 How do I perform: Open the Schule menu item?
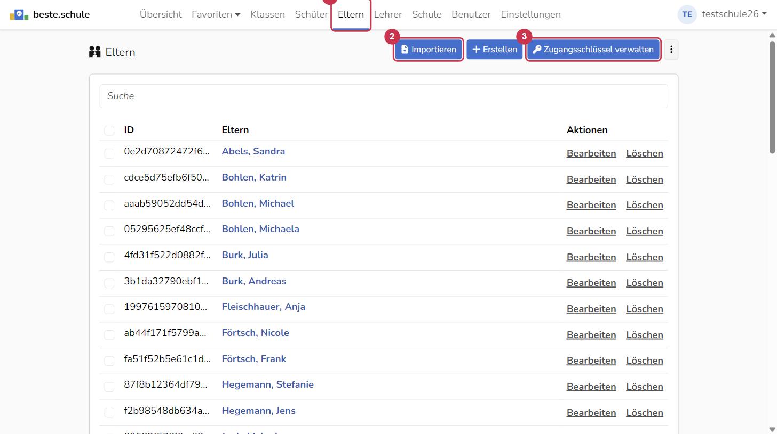tap(426, 14)
